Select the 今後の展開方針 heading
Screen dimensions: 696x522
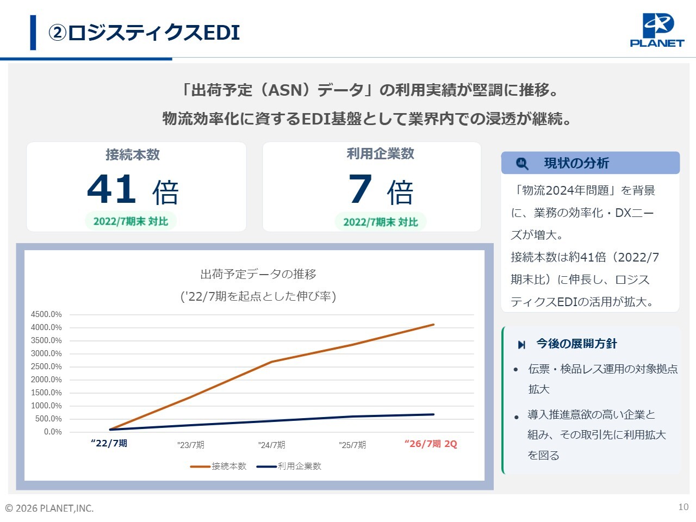(x=576, y=344)
